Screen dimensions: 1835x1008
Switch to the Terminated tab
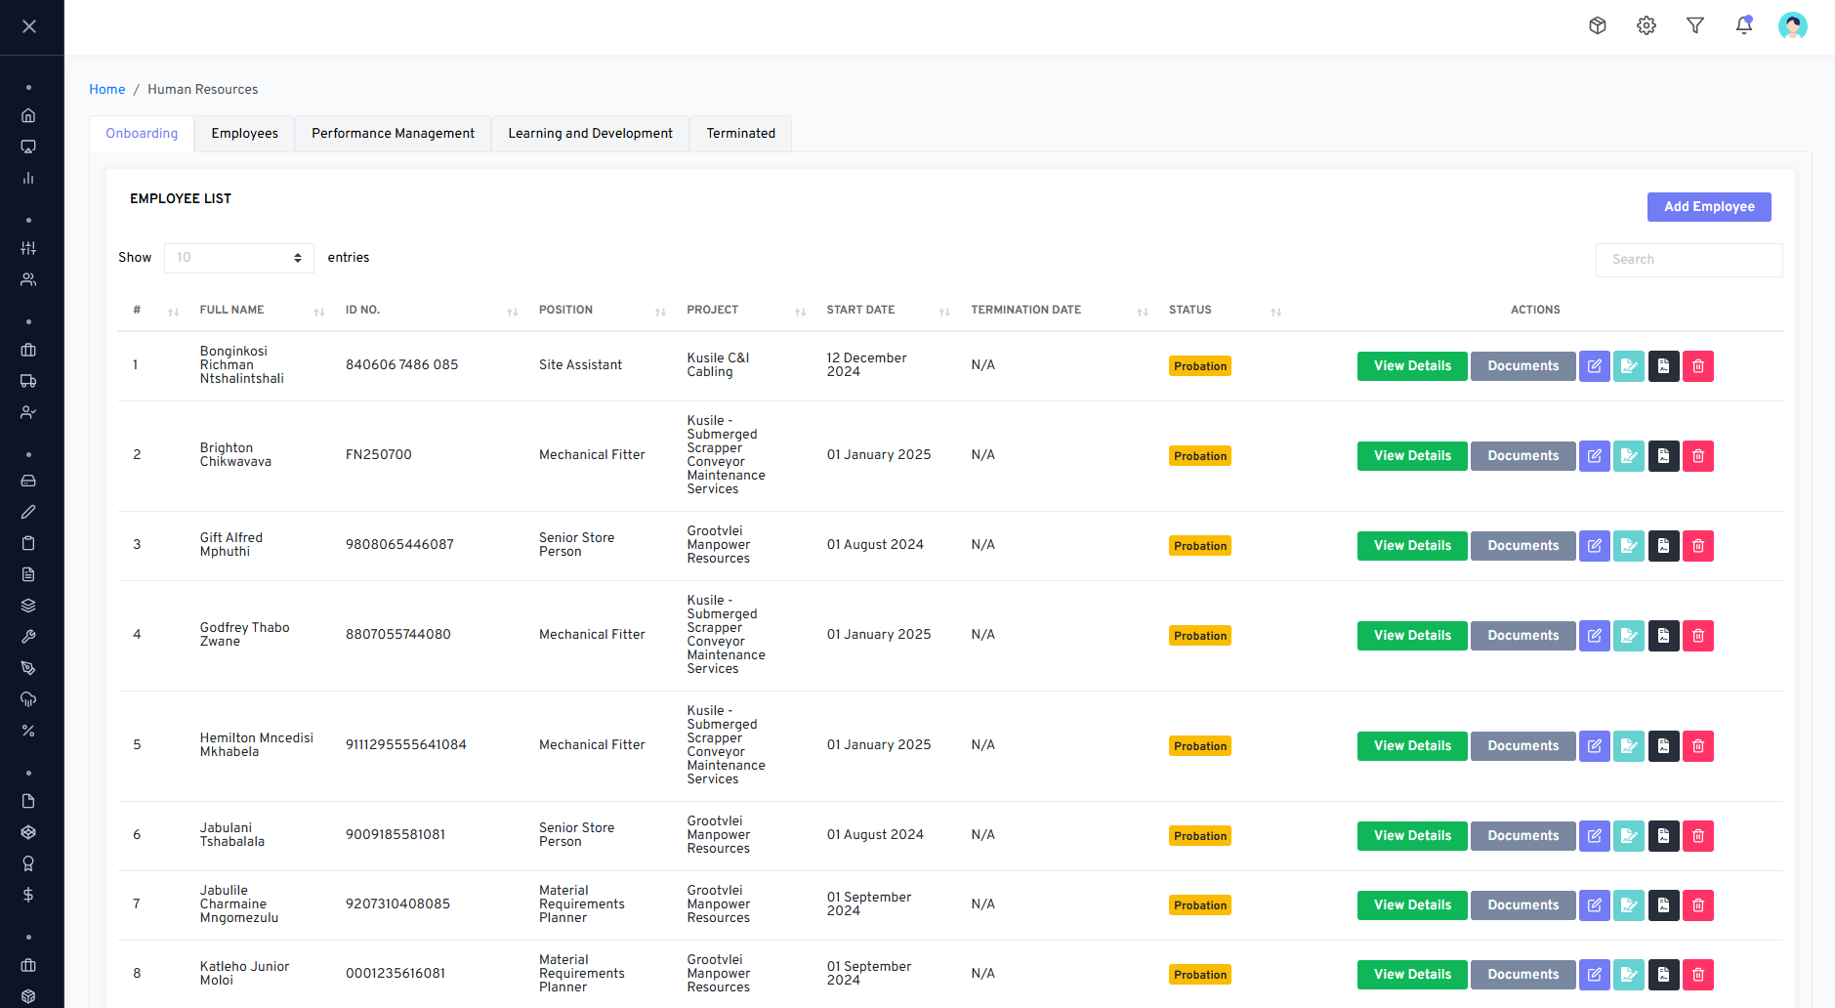(x=741, y=134)
